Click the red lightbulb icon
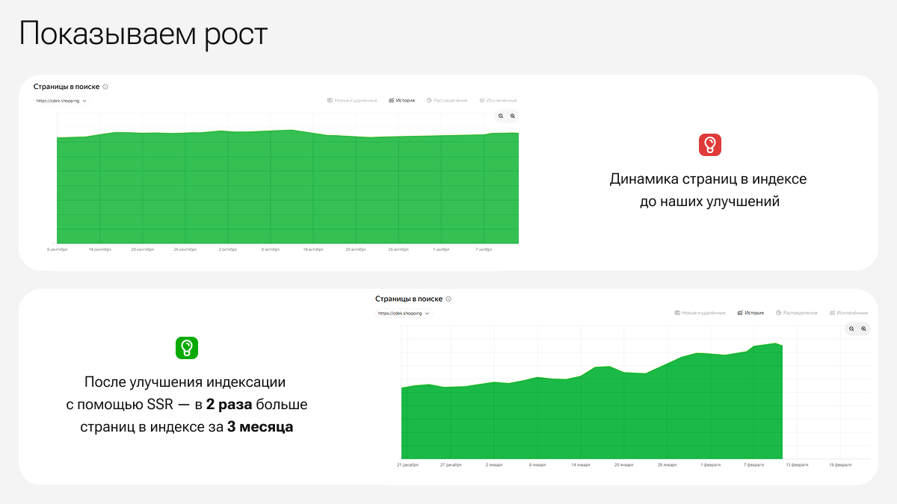This screenshot has width=897, height=504. (709, 145)
